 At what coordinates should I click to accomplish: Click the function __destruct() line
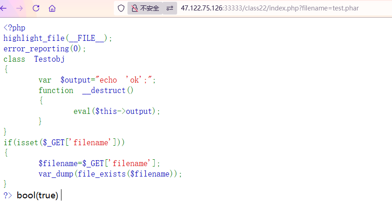[86, 90]
